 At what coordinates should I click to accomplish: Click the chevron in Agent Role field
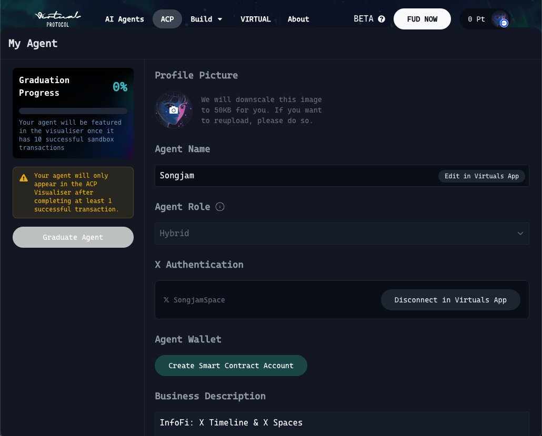520,234
